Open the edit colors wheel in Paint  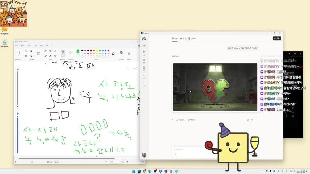click(x=113, y=53)
